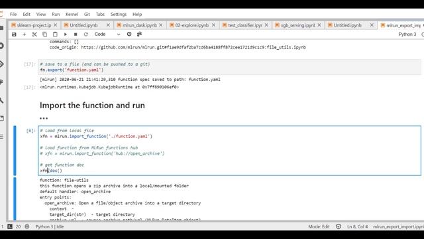This screenshot has width=424, height=239.
Task: Switch to the sklearn-project notebook tab
Action: point(34,25)
